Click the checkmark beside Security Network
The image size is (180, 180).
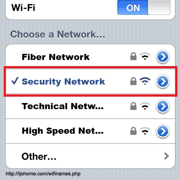15,81
